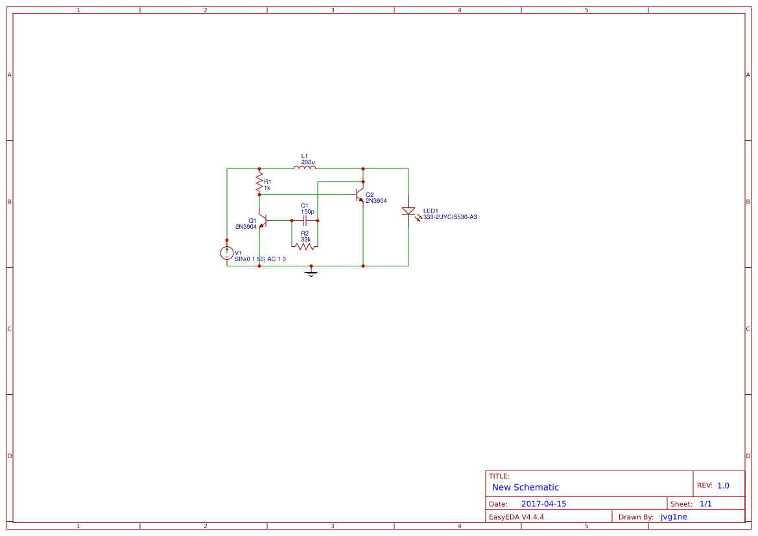Click row label B on the left border
758x536 pixels.
[x=8, y=202]
